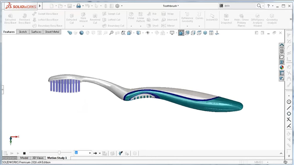
Task: Open the Design Library task pane icon
Action: pyautogui.click(x=282, y=51)
